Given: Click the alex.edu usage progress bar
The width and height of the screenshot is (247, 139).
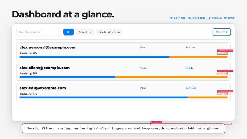Looking at the screenshot, I should tap(123, 98).
